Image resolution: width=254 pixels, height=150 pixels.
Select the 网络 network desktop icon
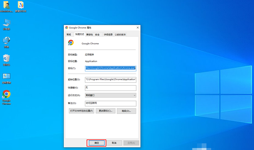click(6, 42)
